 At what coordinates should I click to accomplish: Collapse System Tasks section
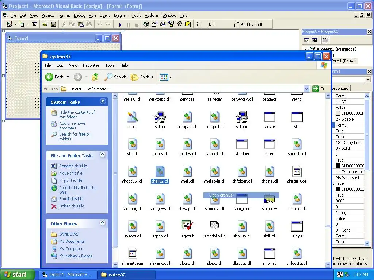[x=103, y=101]
